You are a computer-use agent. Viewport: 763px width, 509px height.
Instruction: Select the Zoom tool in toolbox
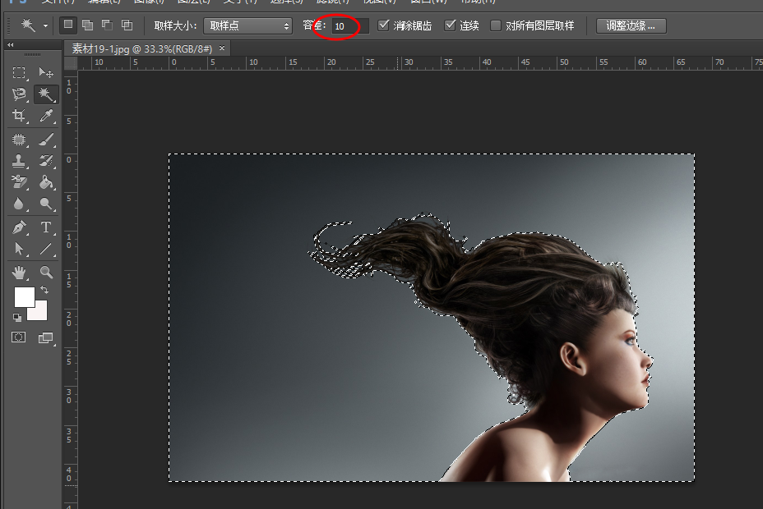pyautogui.click(x=46, y=273)
